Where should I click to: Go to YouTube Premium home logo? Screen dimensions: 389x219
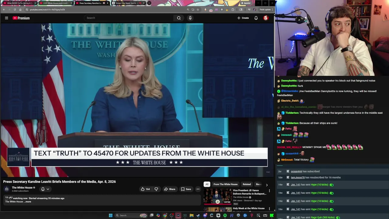point(21,18)
